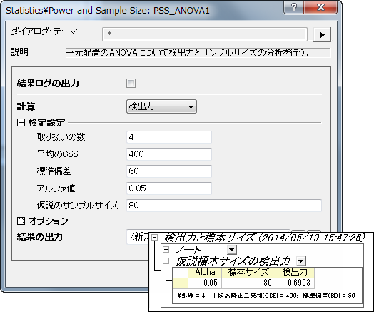Image resolution: width=374 pixels, height=312 pixels.
Task: Open the dialog theme arrow menu button
Action: point(322,34)
